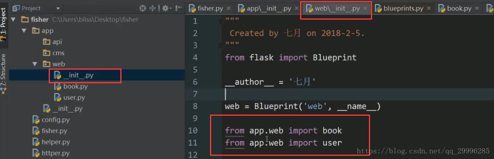This screenshot has height=159, width=494.
Task: Open the Project panel gear settings
Action: 165,8
